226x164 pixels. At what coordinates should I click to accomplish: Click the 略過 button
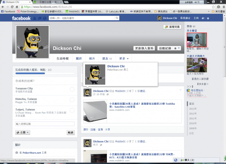[x=71, y=132]
